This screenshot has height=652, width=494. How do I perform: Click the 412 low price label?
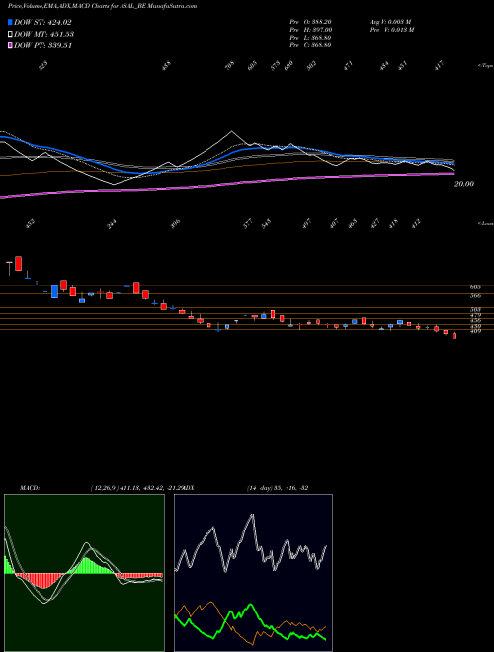click(416, 223)
